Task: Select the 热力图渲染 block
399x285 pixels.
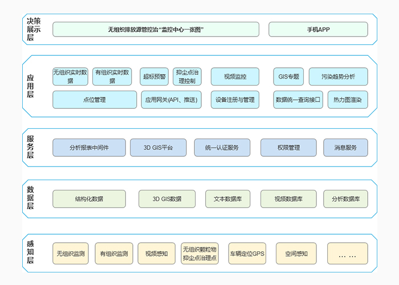Action: (x=348, y=100)
